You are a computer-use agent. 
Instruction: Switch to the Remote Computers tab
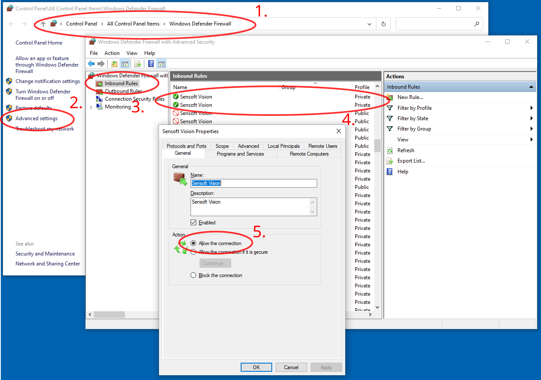click(309, 154)
